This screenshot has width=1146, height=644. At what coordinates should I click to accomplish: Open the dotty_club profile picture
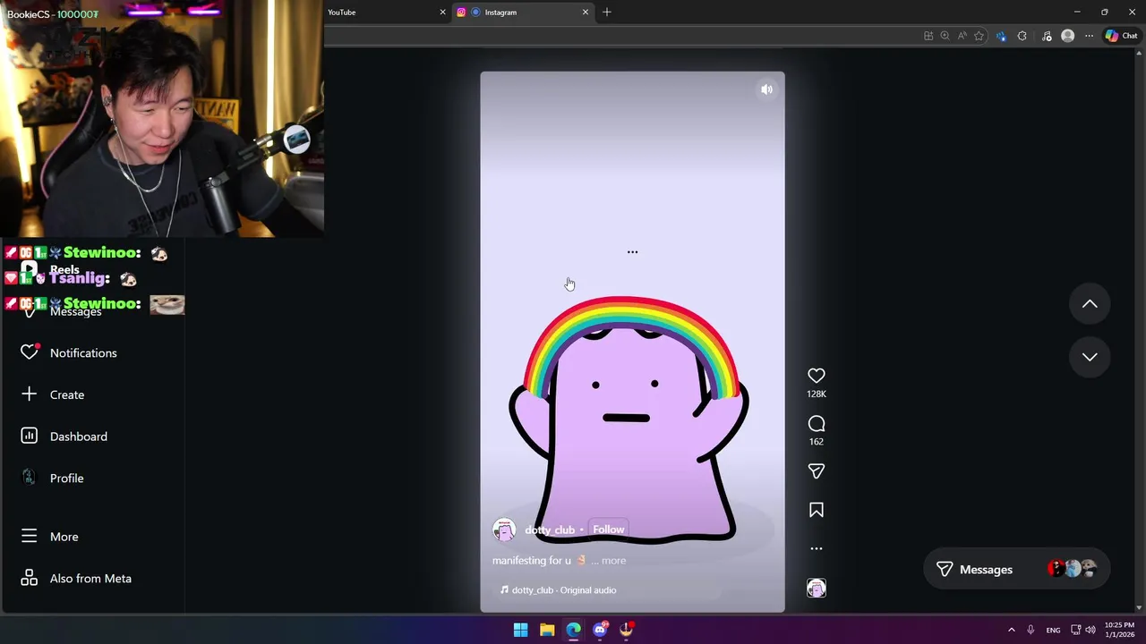[x=504, y=530]
